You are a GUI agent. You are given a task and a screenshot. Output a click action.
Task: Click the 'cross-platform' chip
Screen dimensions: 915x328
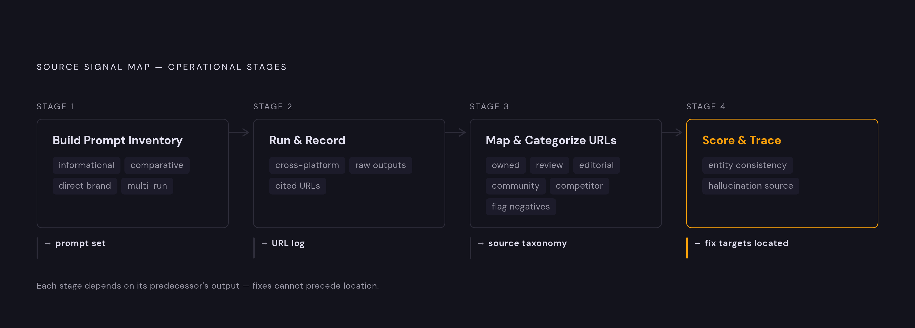307,165
